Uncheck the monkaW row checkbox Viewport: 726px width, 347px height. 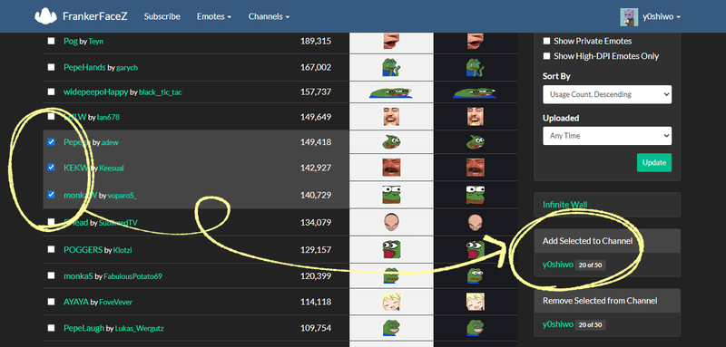(x=51, y=195)
